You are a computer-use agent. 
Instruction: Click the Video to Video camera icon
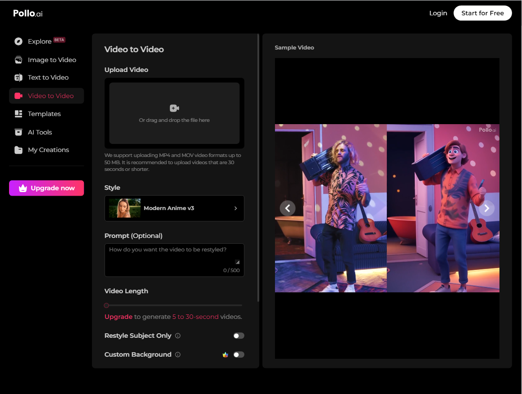pyautogui.click(x=18, y=96)
